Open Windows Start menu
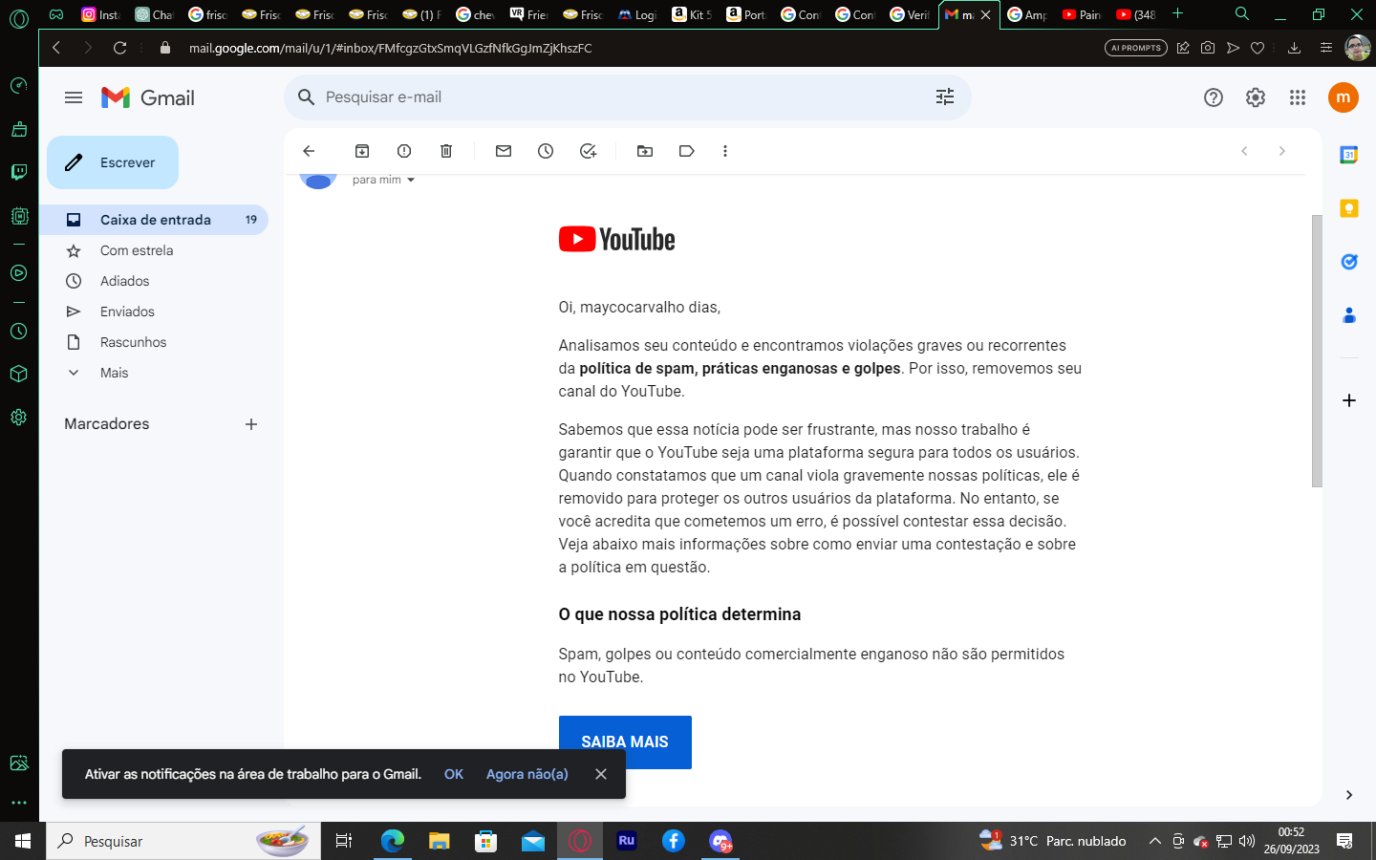The image size is (1376, 860). pos(23,841)
